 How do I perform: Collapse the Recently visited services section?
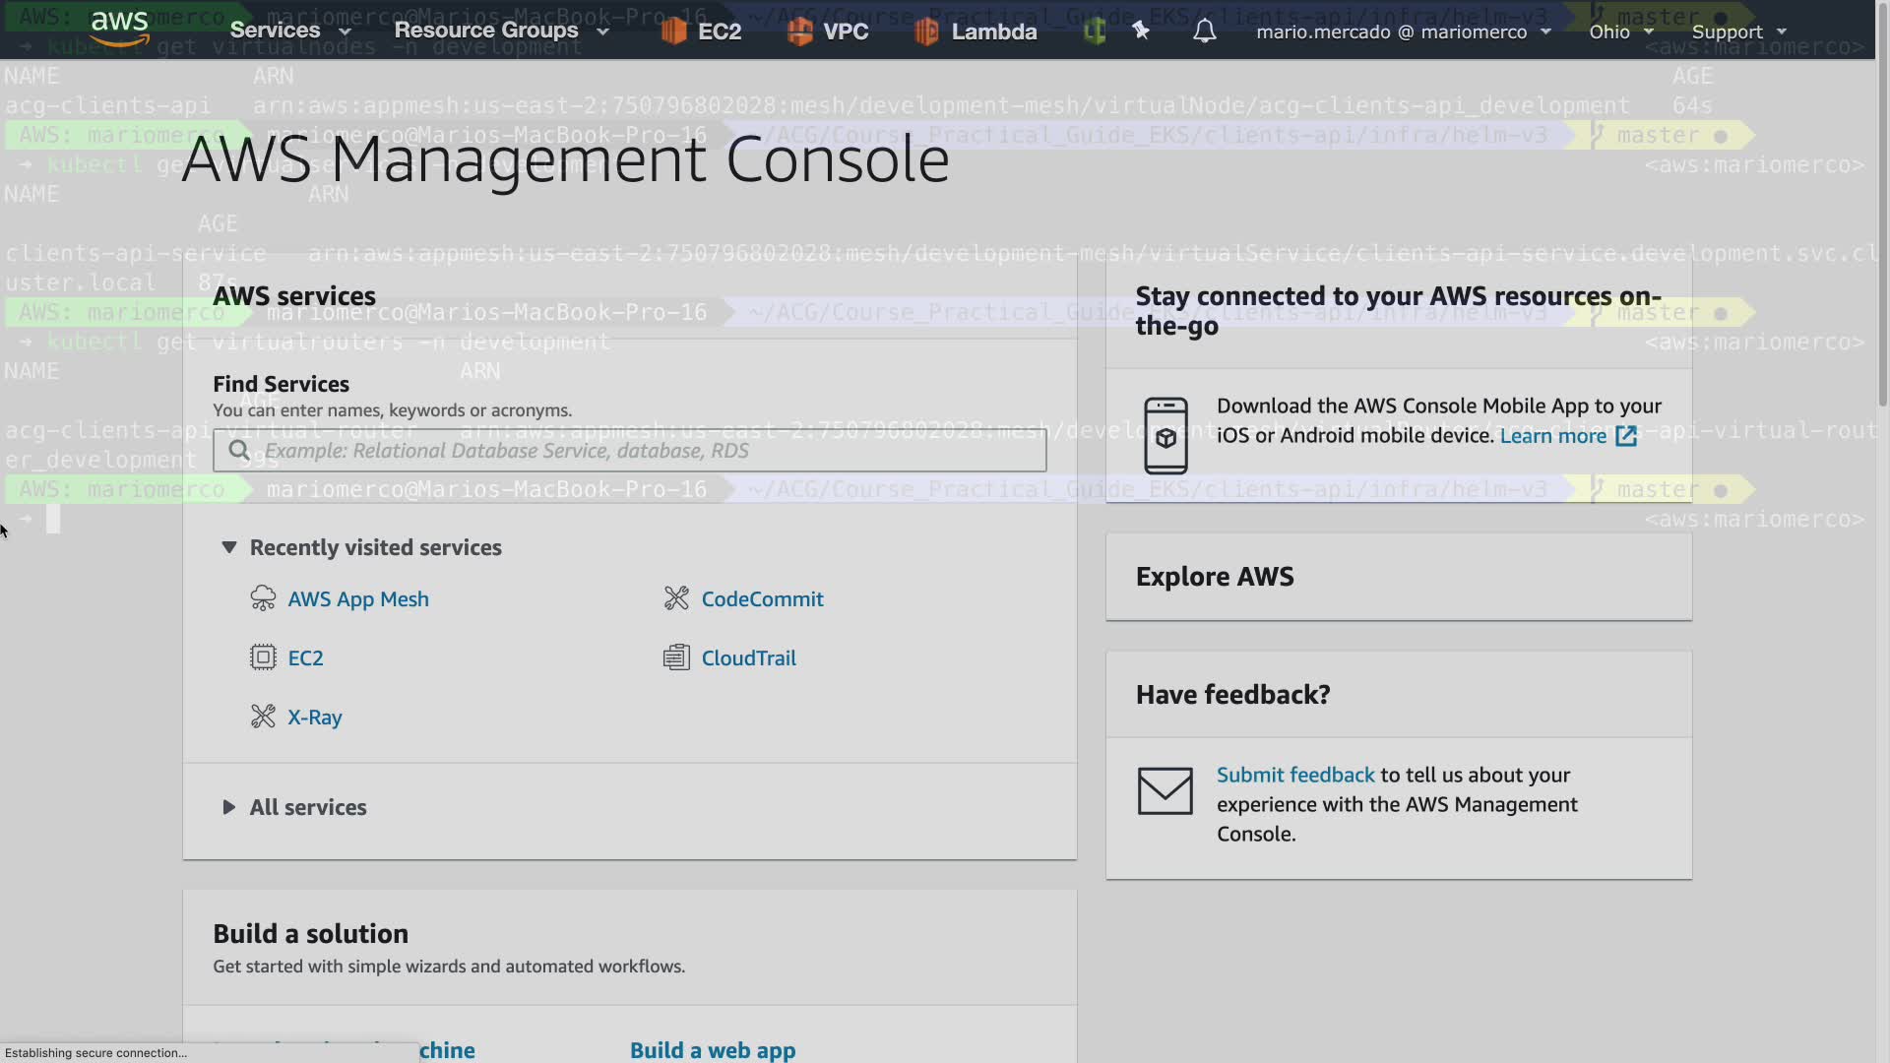pos(229,547)
